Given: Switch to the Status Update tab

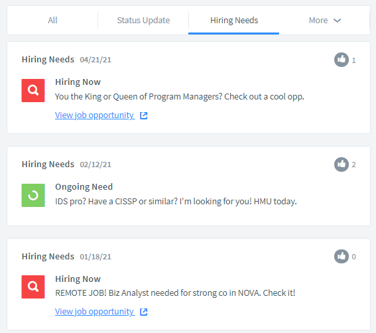Looking at the screenshot, I should point(143,21).
